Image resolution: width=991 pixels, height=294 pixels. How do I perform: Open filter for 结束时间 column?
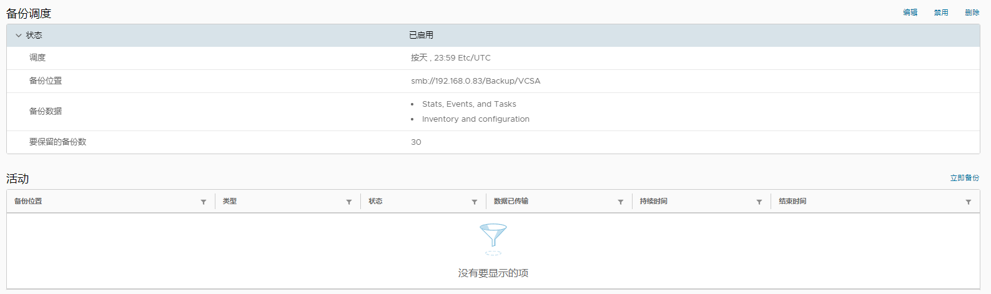point(969,202)
